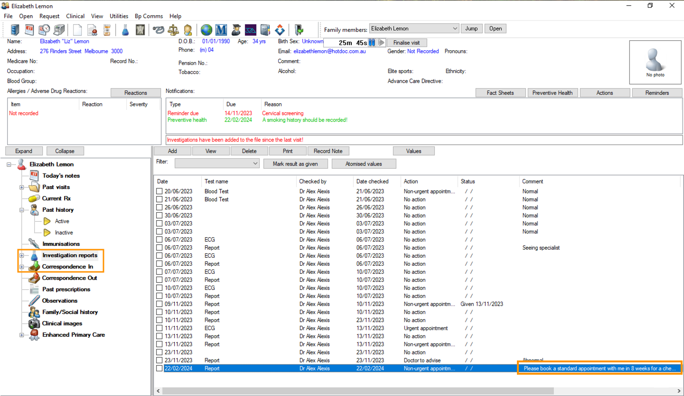This screenshot has width=684, height=396.
Task: Tick the checkbox for the 30/06/2023 row
Action: tap(159, 216)
